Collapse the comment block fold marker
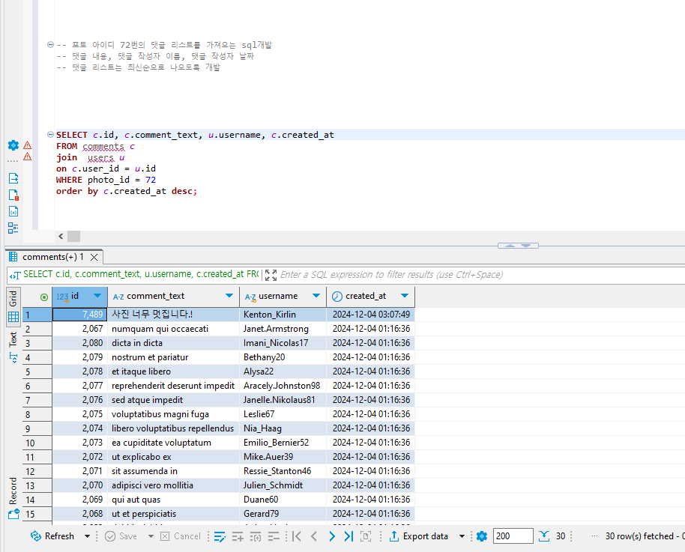This screenshot has height=552, width=685. (x=50, y=44)
